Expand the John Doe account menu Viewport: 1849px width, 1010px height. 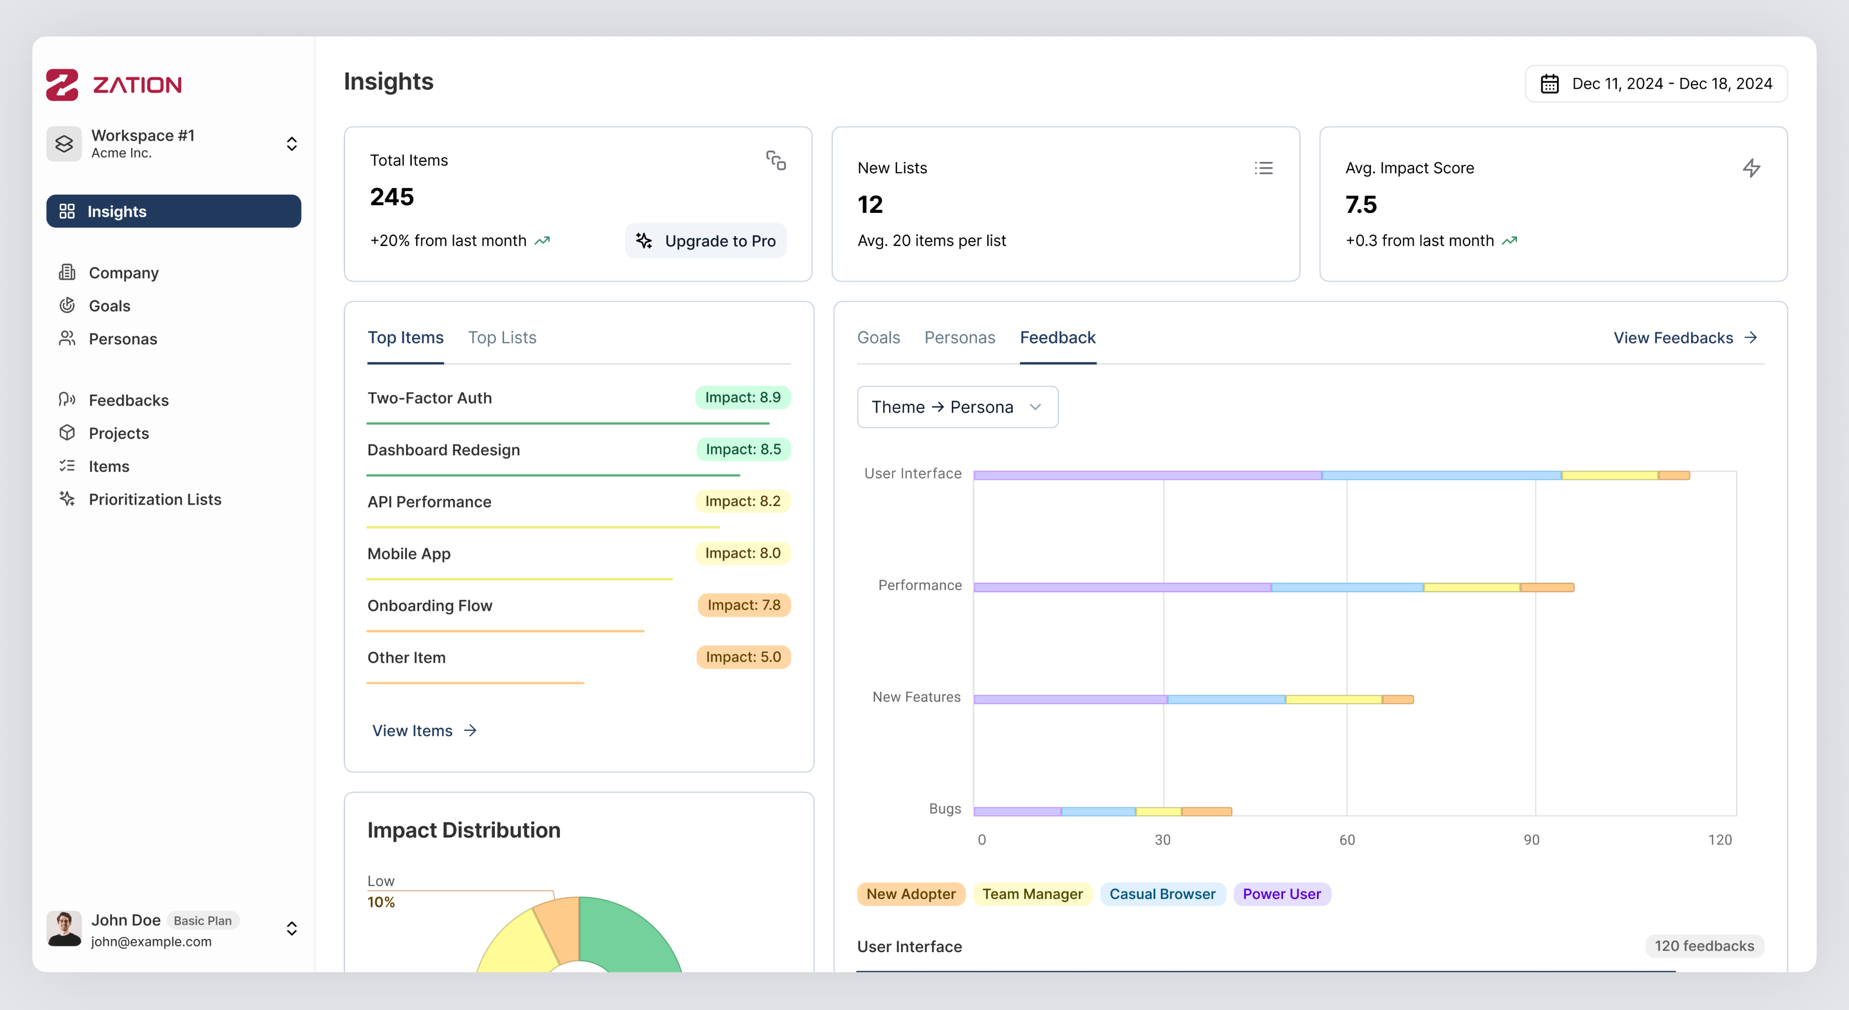(x=291, y=929)
